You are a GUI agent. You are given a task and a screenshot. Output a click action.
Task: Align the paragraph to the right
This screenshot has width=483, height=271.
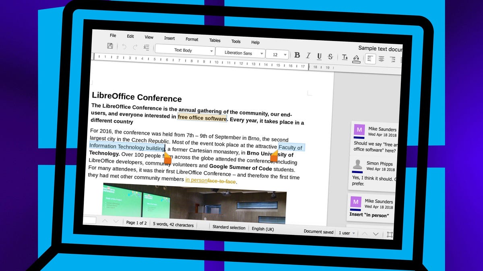[392, 60]
